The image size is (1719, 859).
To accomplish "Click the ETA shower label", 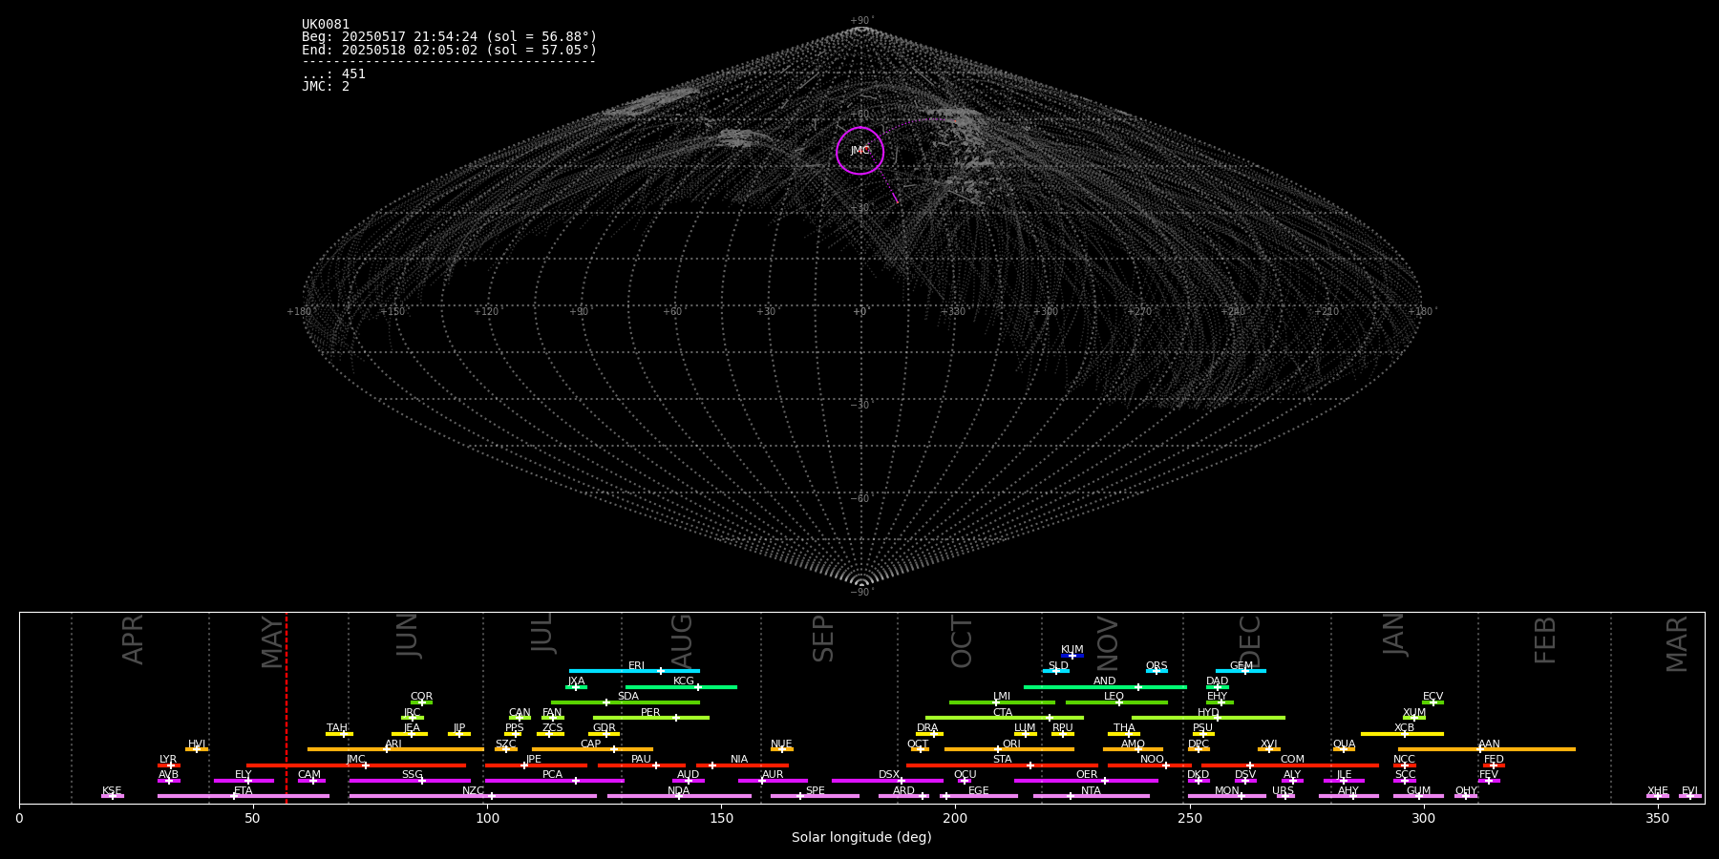I will (244, 791).
